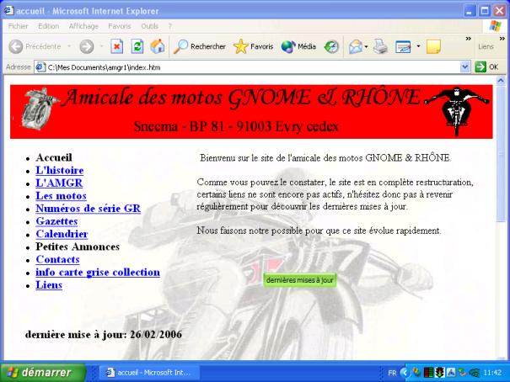This screenshot has width=510, height=382.
Task: Click the FR language indicator in the tray
Action: click(392, 373)
